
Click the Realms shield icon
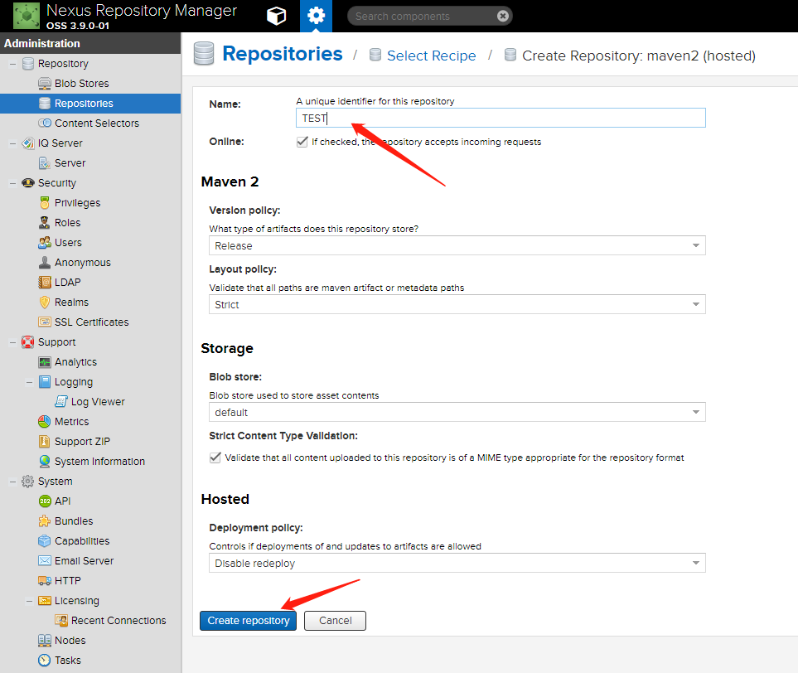pyautogui.click(x=45, y=302)
